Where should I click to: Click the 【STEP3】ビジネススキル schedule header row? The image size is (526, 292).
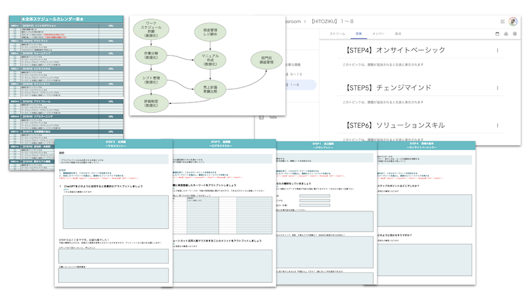pyautogui.click(x=66, y=69)
